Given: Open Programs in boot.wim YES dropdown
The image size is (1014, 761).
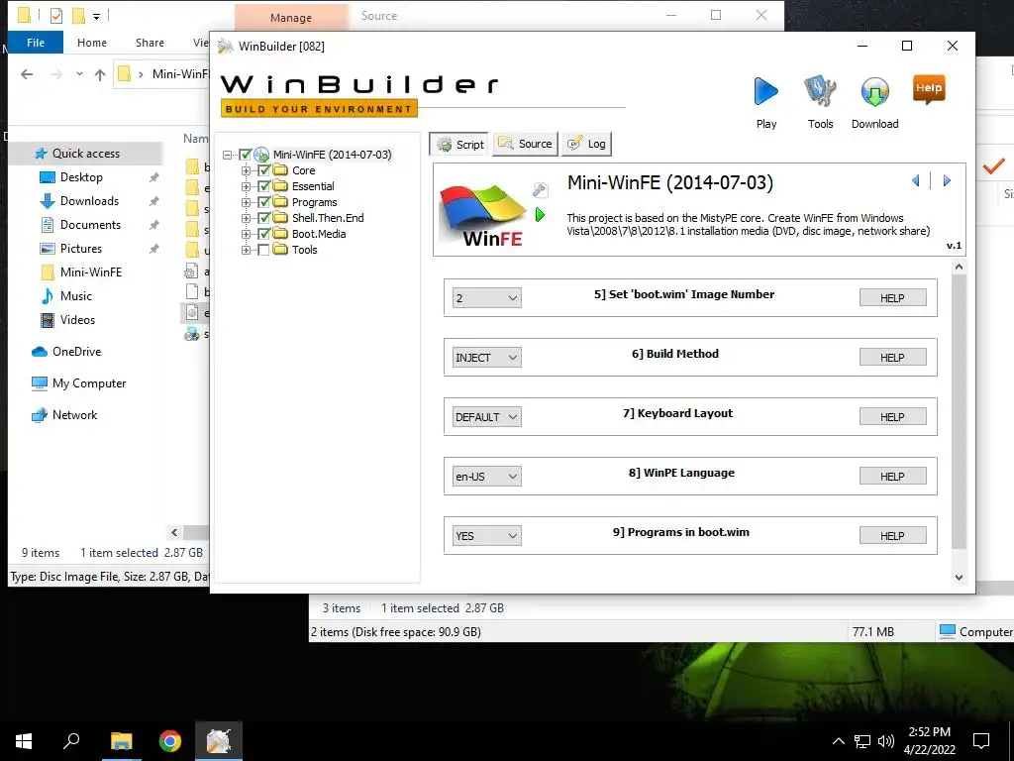Looking at the screenshot, I should [x=487, y=536].
